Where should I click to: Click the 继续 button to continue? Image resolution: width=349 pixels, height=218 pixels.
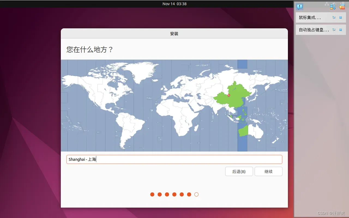tap(269, 171)
